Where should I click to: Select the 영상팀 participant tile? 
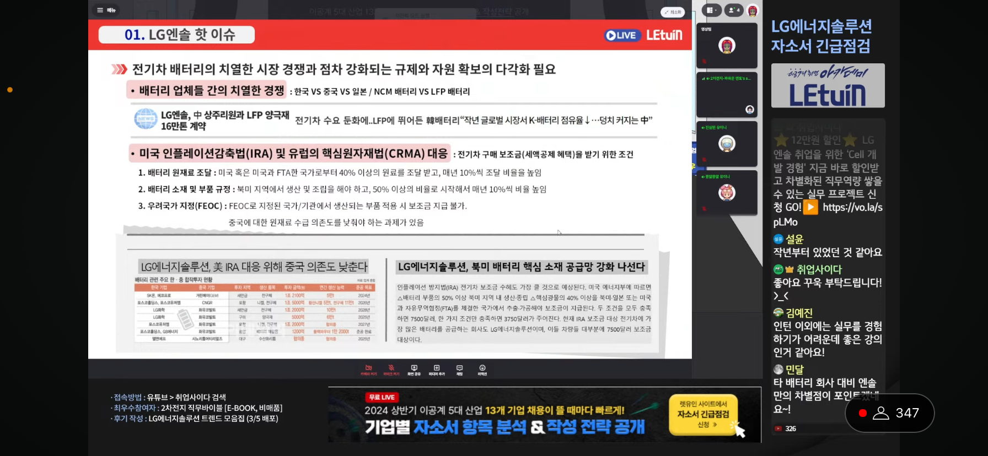(x=727, y=45)
